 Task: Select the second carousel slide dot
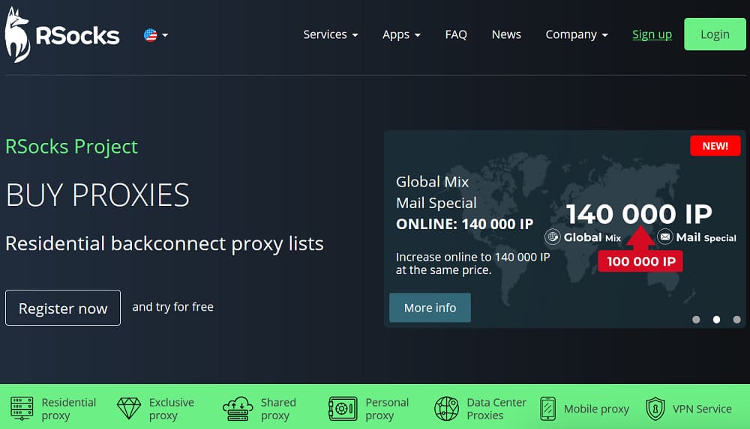point(716,320)
